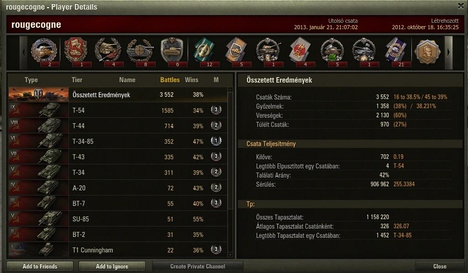Click the medal icon with count 21
Viewport: 468px width, 273px height.
(396, 52)
